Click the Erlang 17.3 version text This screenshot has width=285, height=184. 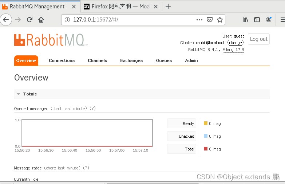pyautogui.click(x=233, y=50)
